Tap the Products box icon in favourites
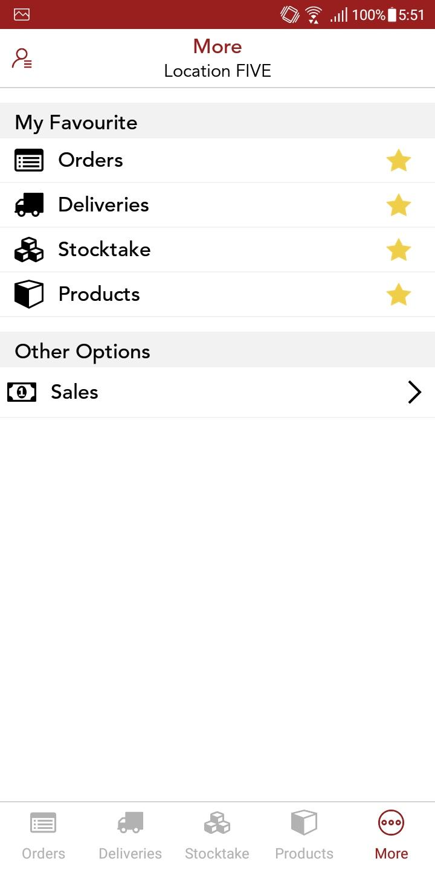435x870 pixels. coord(29,294)
